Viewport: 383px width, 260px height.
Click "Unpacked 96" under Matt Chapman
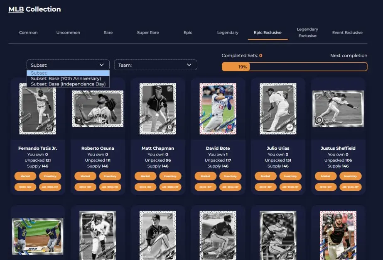coord(158,160)
